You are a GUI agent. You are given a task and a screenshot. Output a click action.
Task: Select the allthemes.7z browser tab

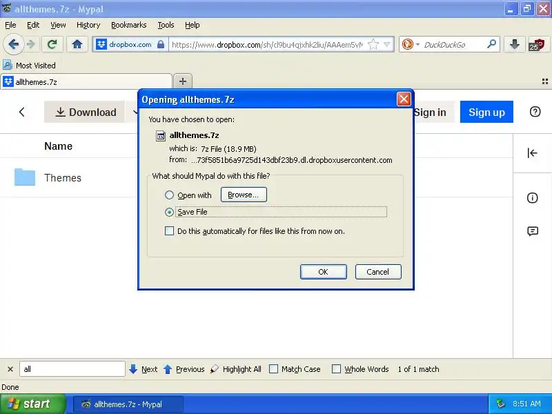pos(86,82)
